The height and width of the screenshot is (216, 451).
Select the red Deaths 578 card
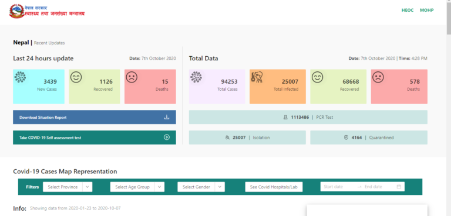(399, 87)
